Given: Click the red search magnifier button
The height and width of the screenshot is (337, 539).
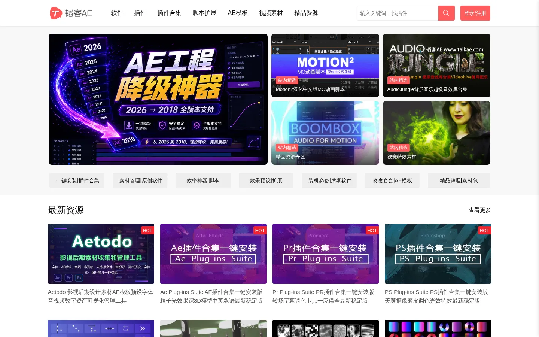Looking at the screenshot, I should (x=446, y=13).
